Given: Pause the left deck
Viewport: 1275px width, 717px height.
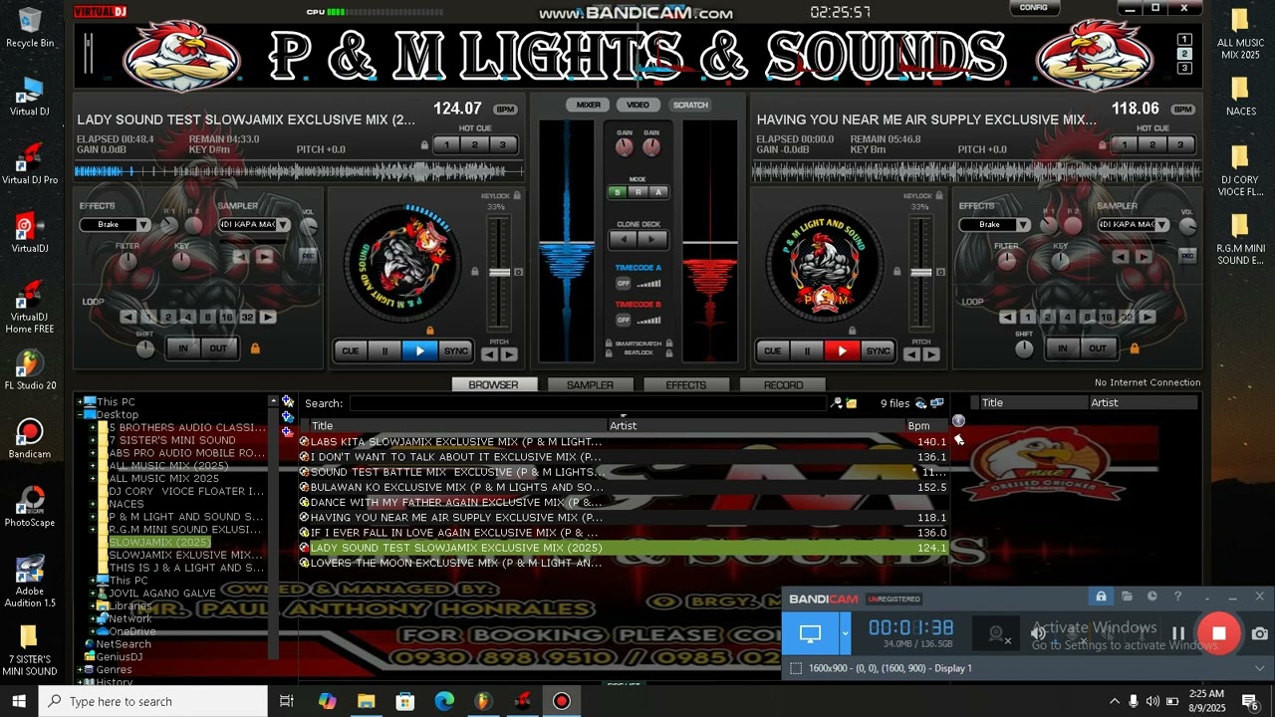Looking at the screenshot, I should (x=384, y=351).
